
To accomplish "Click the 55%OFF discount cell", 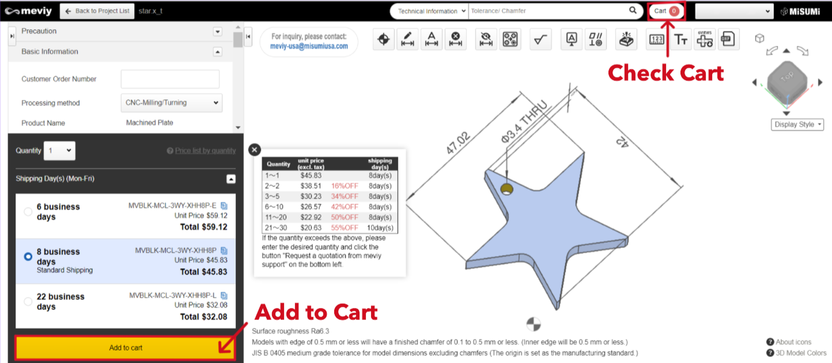I will [x=344, y=228].
